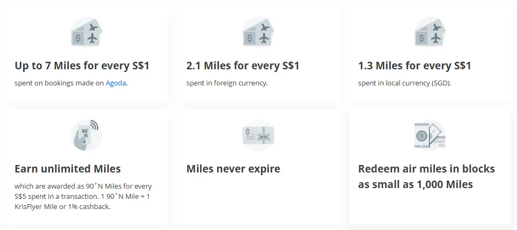This screenshot has width=517, height=230.
Task: Click empty area of Miles never expire card
Action: point(258,202)
